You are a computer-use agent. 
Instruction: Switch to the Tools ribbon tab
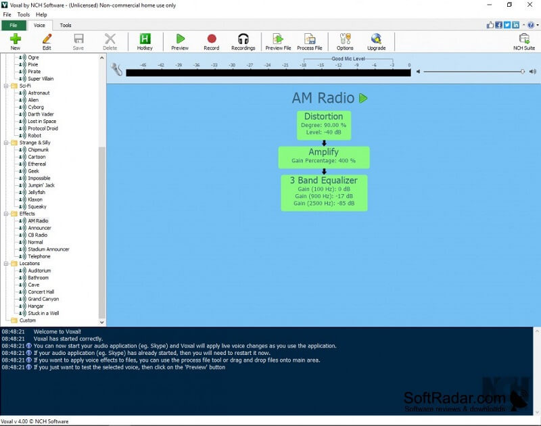[66, 26]
